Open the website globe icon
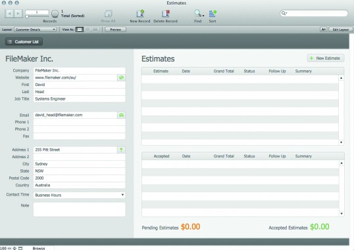This screenshot has height=250, width=354. coord(121,77)
